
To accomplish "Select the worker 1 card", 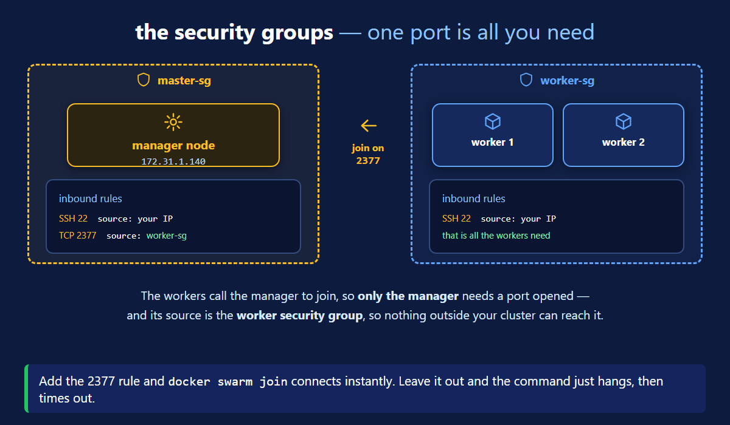I will pyautogui.click(x=493, y=135).
